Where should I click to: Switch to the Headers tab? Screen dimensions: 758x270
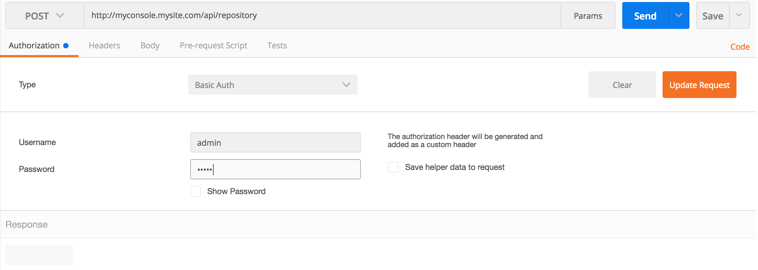pyautogui.click(x=104, y=46)
